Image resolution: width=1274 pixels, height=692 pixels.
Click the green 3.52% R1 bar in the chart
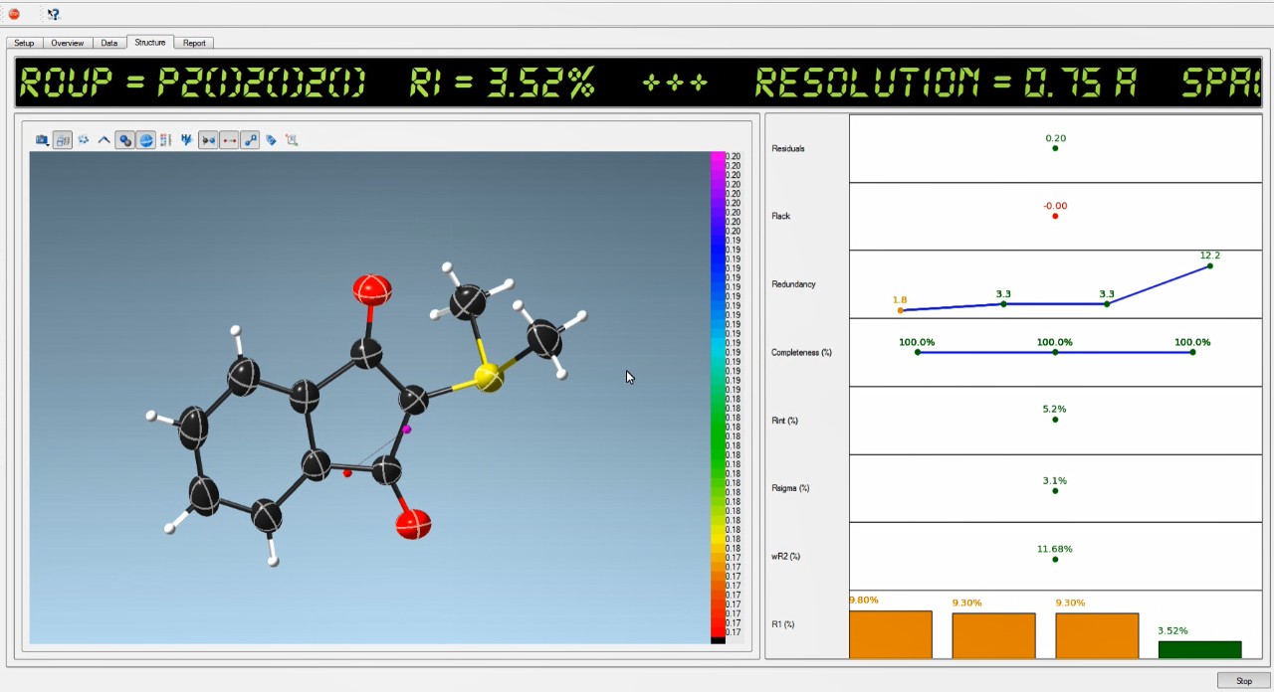(x=1198, y=647)
